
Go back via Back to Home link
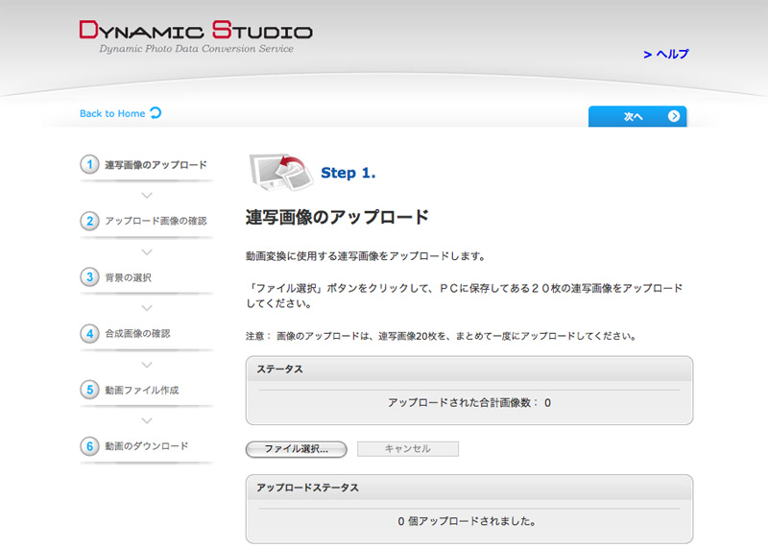(x=112, y=113)
